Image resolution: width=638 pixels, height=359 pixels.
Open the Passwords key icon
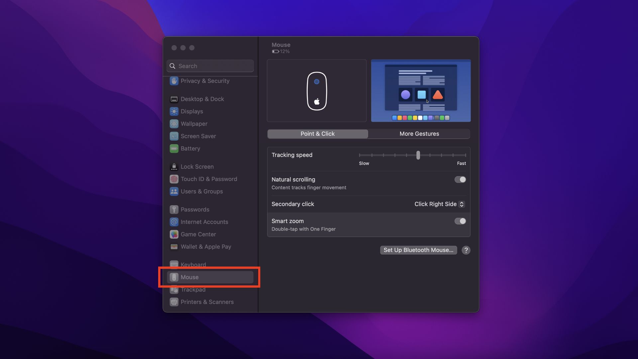point(174,209)
